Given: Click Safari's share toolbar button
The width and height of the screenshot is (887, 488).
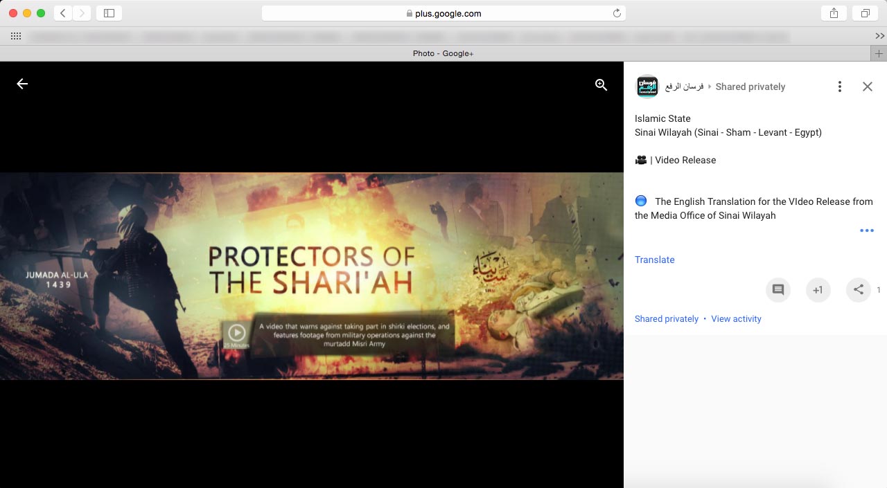Looking at the screenshot, I should click(x=833, y=13).
